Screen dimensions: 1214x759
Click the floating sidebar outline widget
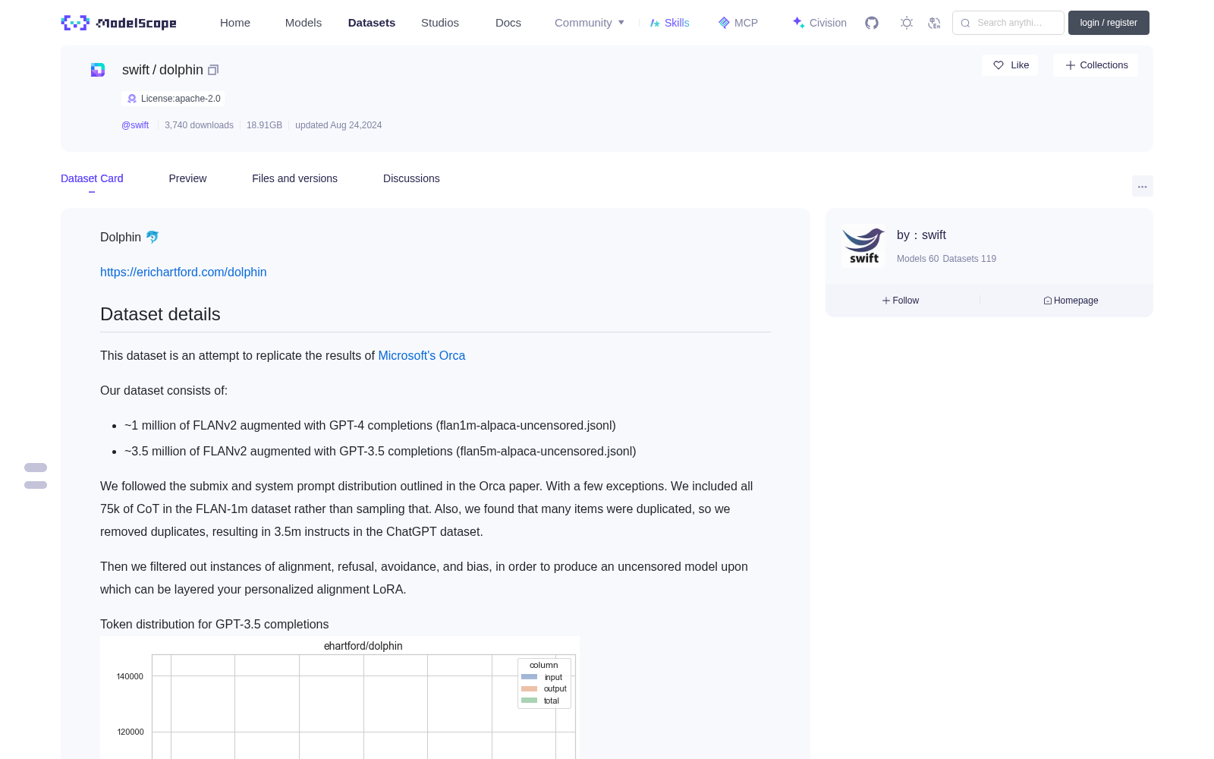36,476
